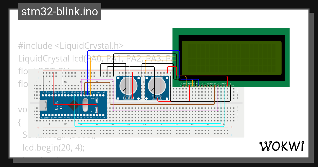The image size is (318, 167).
Task: Click the #include <LiquidCrystal.h> code line
Action: click(x=71, y=46)
